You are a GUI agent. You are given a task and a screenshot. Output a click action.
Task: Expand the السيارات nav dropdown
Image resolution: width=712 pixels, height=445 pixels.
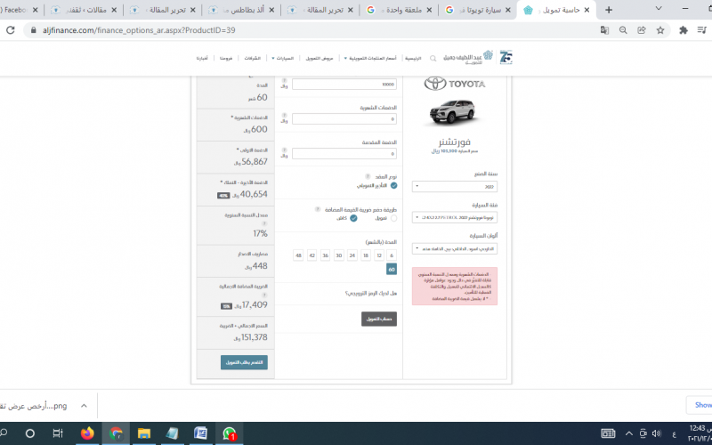[283, 58]
